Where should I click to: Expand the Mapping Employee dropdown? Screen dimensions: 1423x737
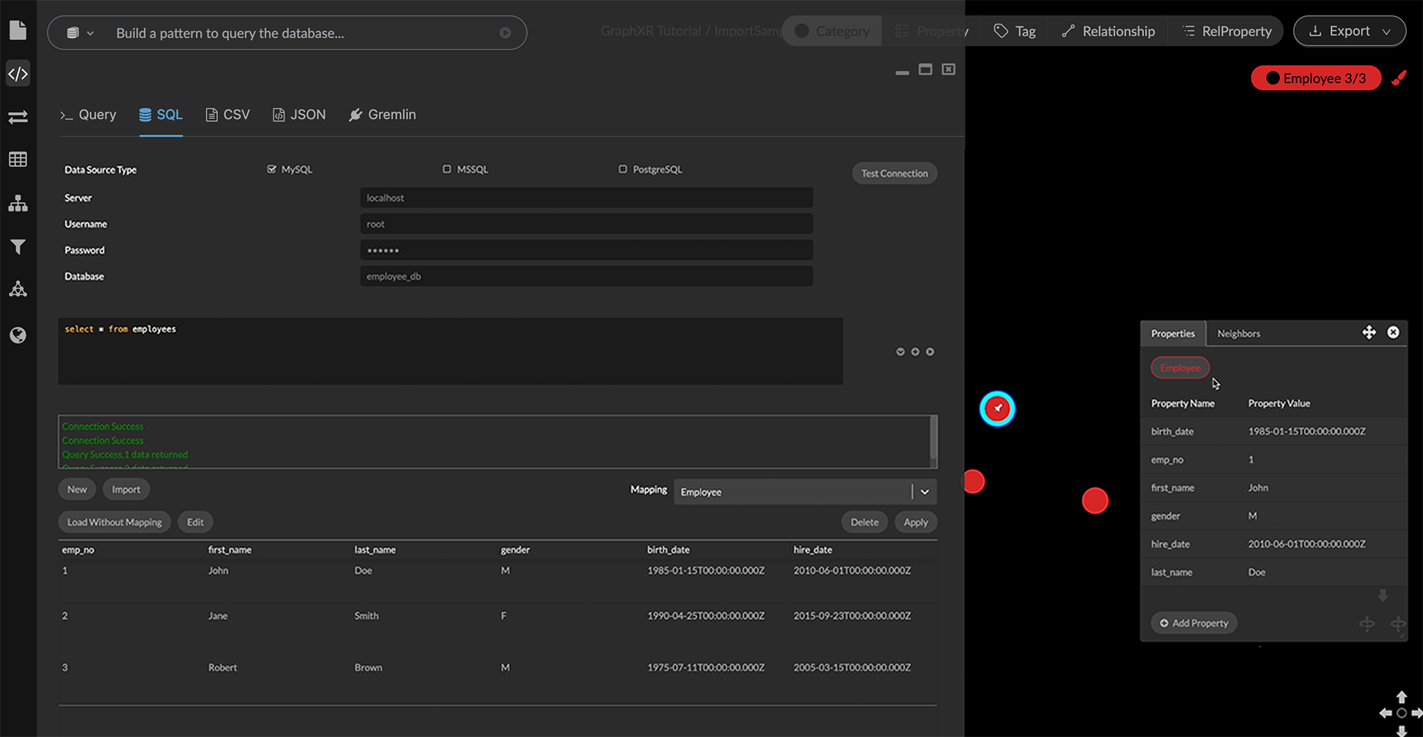click(x=924, y=492)
